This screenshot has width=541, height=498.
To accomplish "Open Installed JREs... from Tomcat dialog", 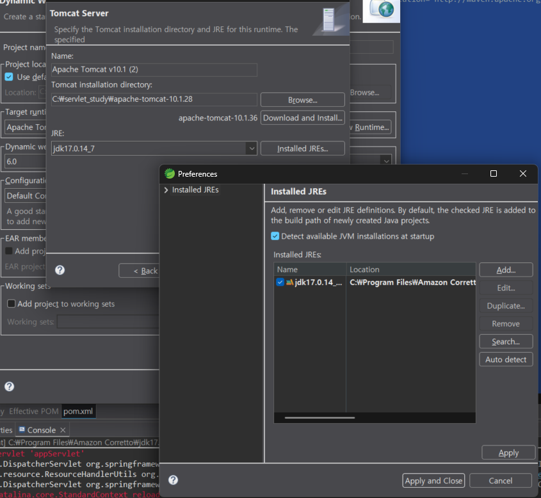I will [x=303, y=149].
